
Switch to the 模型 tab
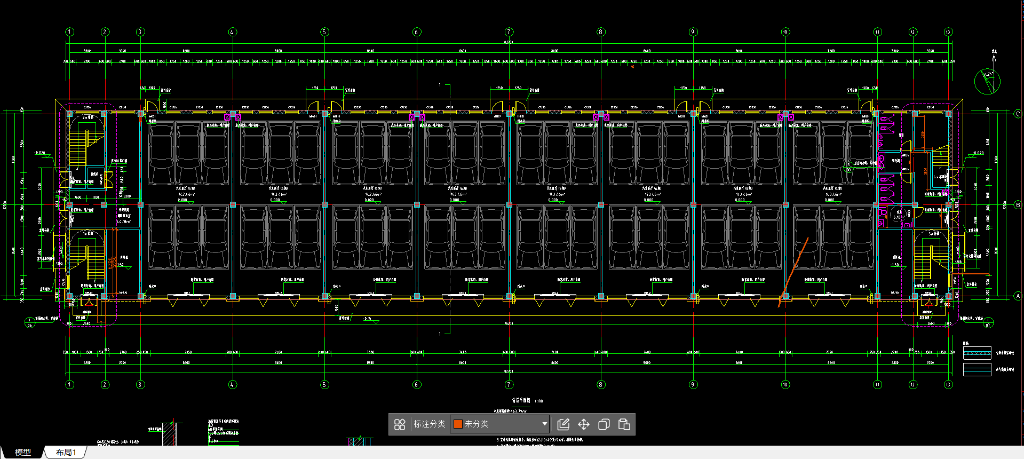click(22, 452)
